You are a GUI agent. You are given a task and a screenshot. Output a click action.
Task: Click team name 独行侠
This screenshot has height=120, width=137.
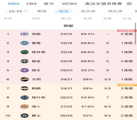click(x=39, y=97)
